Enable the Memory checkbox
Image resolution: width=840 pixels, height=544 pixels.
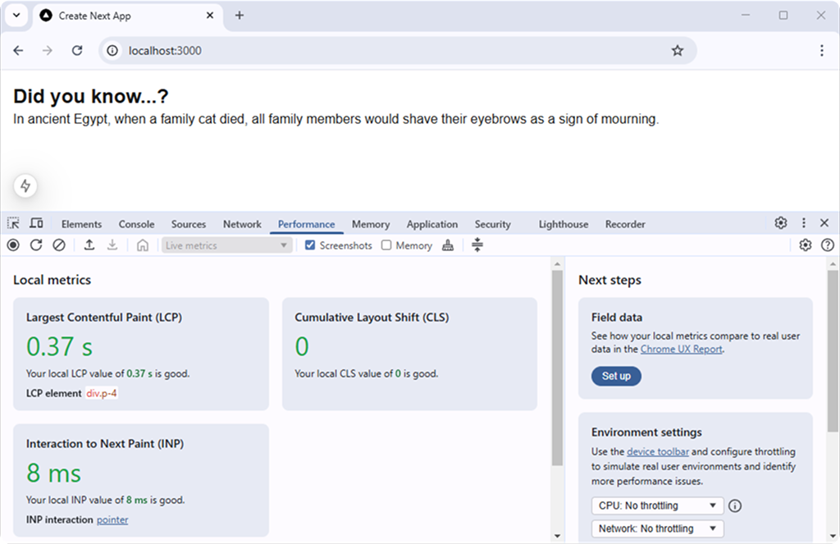[x=386, y=245]
